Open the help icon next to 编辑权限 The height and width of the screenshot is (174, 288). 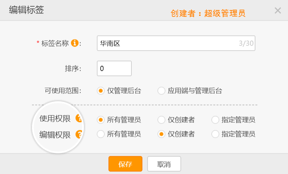click(x=79, y=134)
